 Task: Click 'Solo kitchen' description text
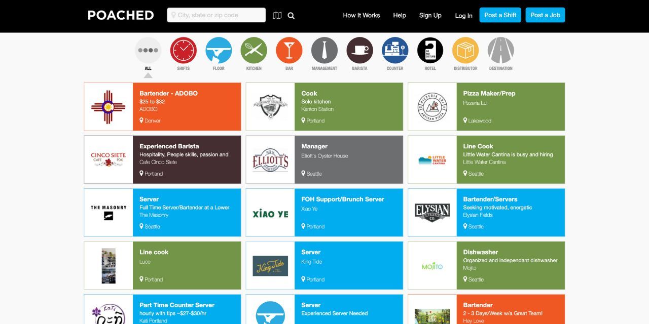pos(316,102)
